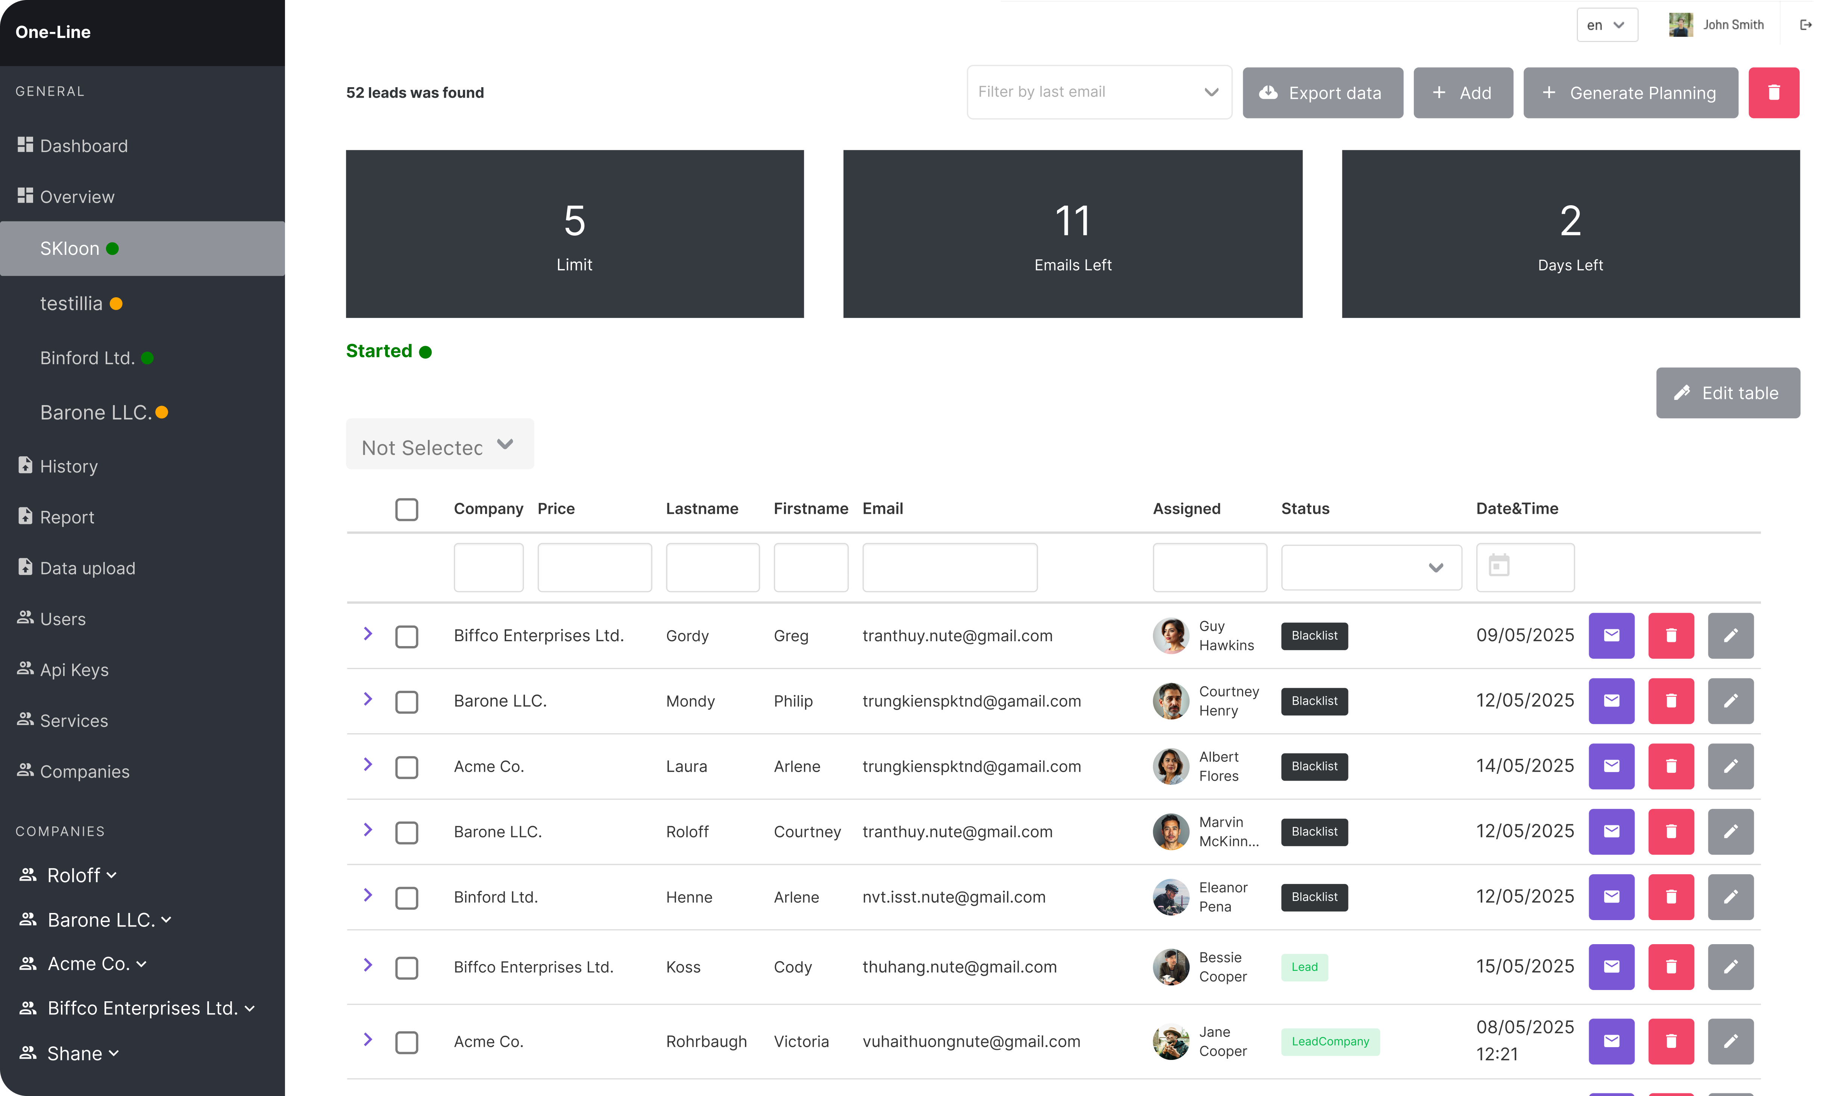The height and width of the screenshot is (1096, 1832).
Task: Click the red trash button in top toolbar
Action: click(x=1773, y=92)
